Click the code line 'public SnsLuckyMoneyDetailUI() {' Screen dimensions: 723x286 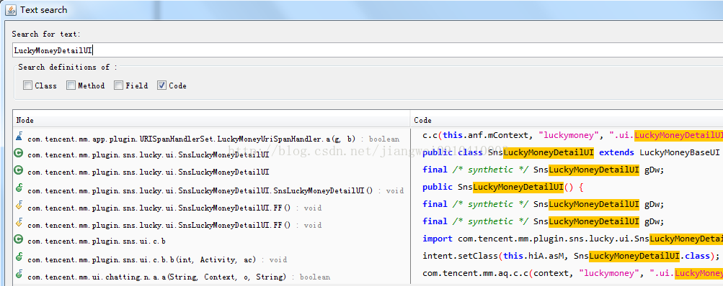[x=503, y=187]
